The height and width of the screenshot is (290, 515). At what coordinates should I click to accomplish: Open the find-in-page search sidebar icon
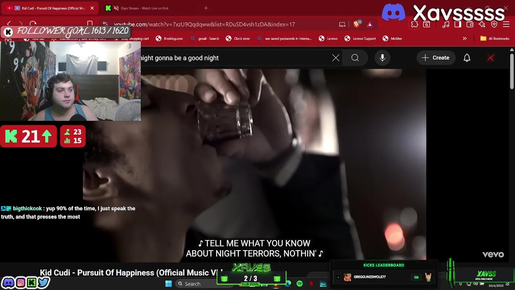426,25
